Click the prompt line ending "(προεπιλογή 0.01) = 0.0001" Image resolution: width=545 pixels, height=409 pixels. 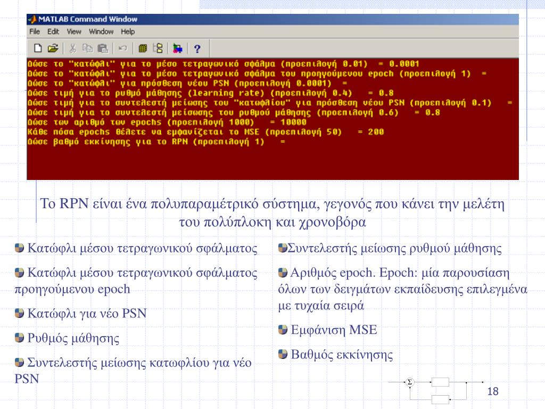coord(224,64)
